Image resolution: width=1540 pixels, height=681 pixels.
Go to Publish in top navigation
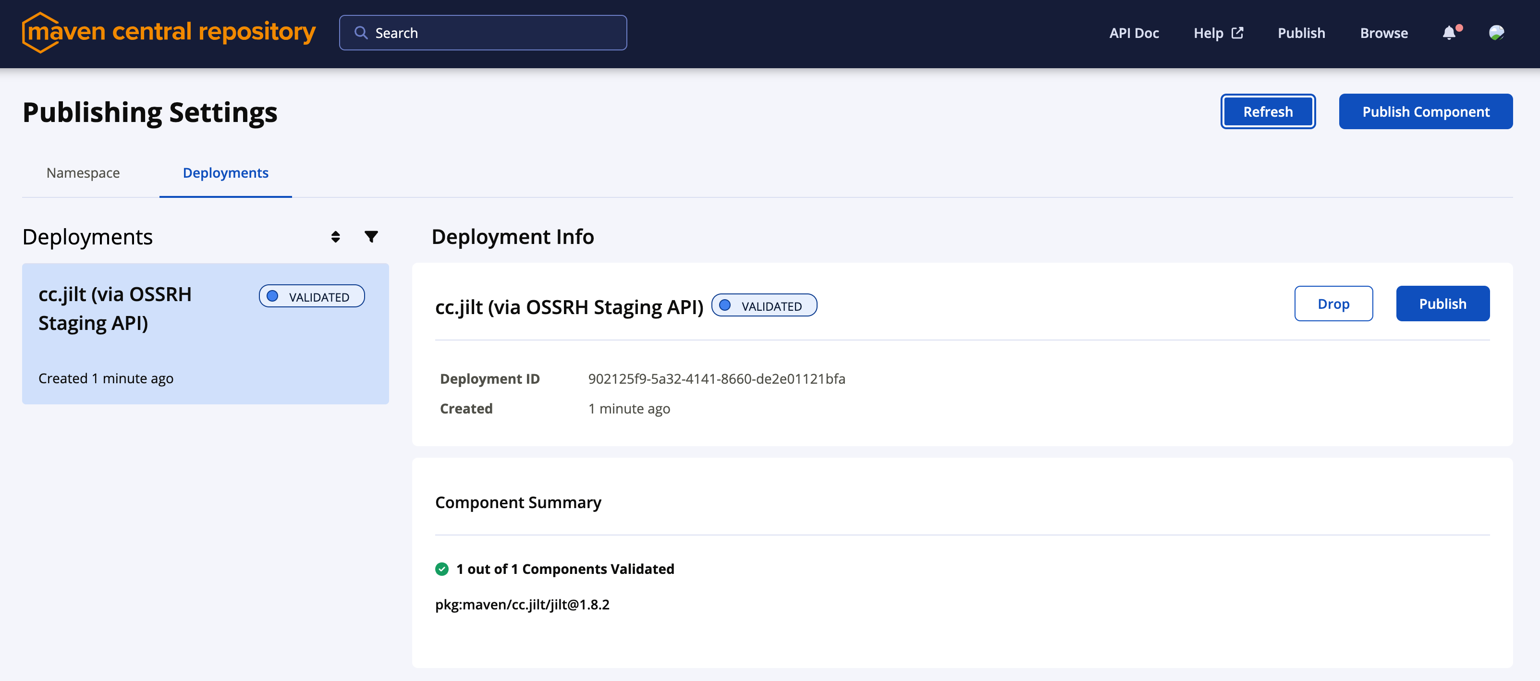tap(1301, 33)
